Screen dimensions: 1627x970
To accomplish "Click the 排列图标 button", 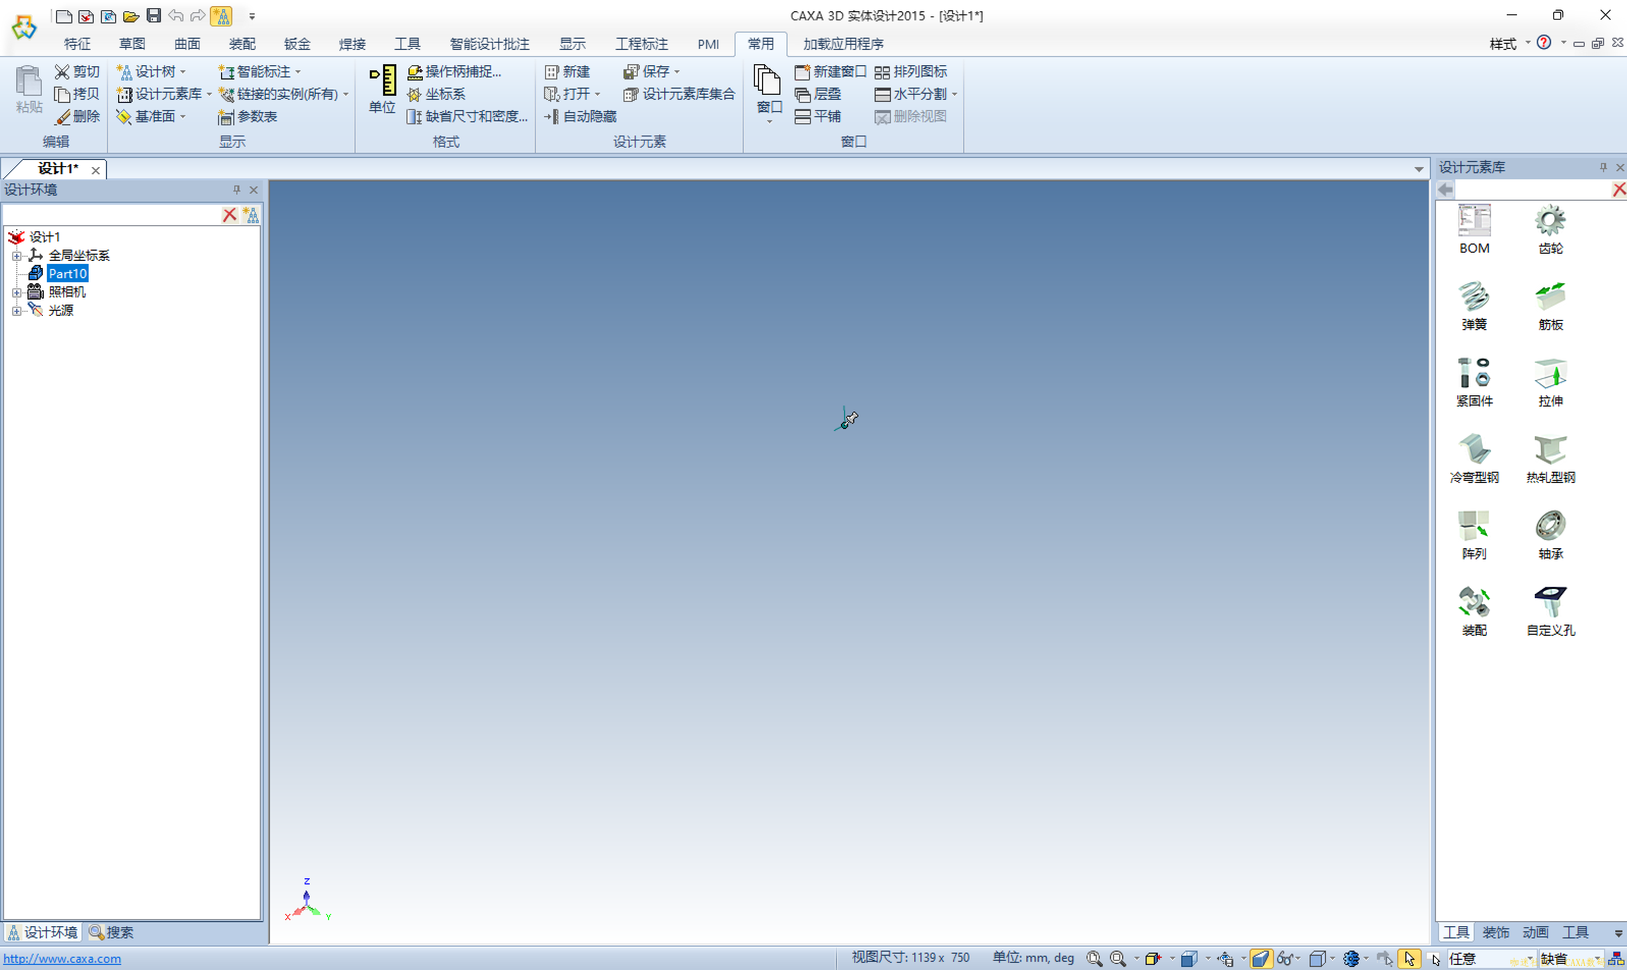I will [x=911, y=72].
